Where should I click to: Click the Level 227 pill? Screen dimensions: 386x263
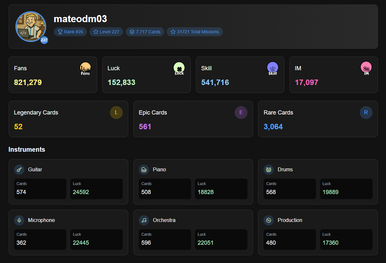coord(106,32)
